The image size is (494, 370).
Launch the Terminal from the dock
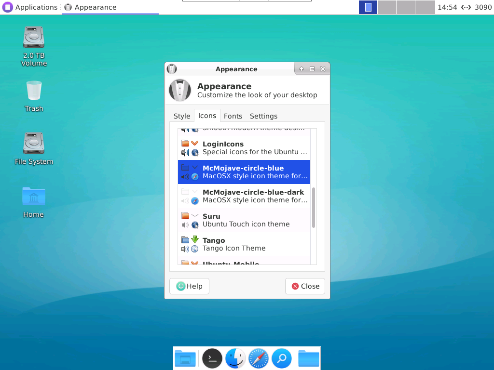pos(212,358)
